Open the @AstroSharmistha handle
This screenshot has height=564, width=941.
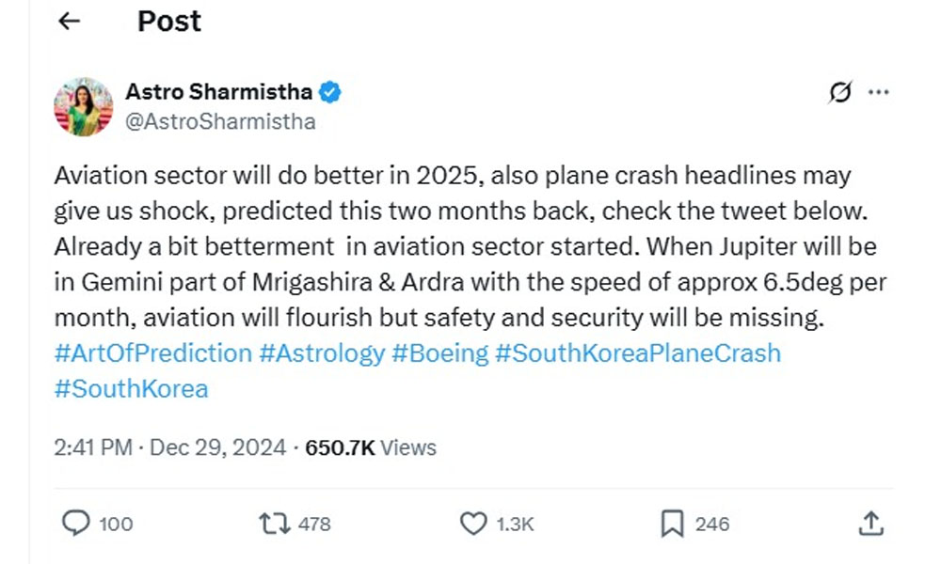(x=220, y=121)
